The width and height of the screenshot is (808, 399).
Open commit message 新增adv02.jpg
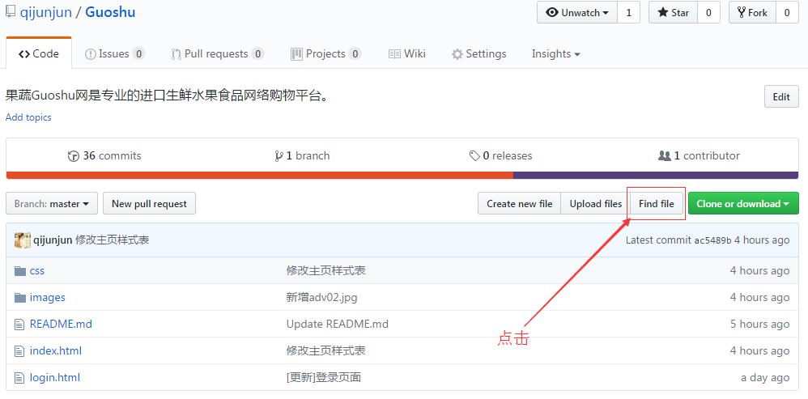coord(322,298)
